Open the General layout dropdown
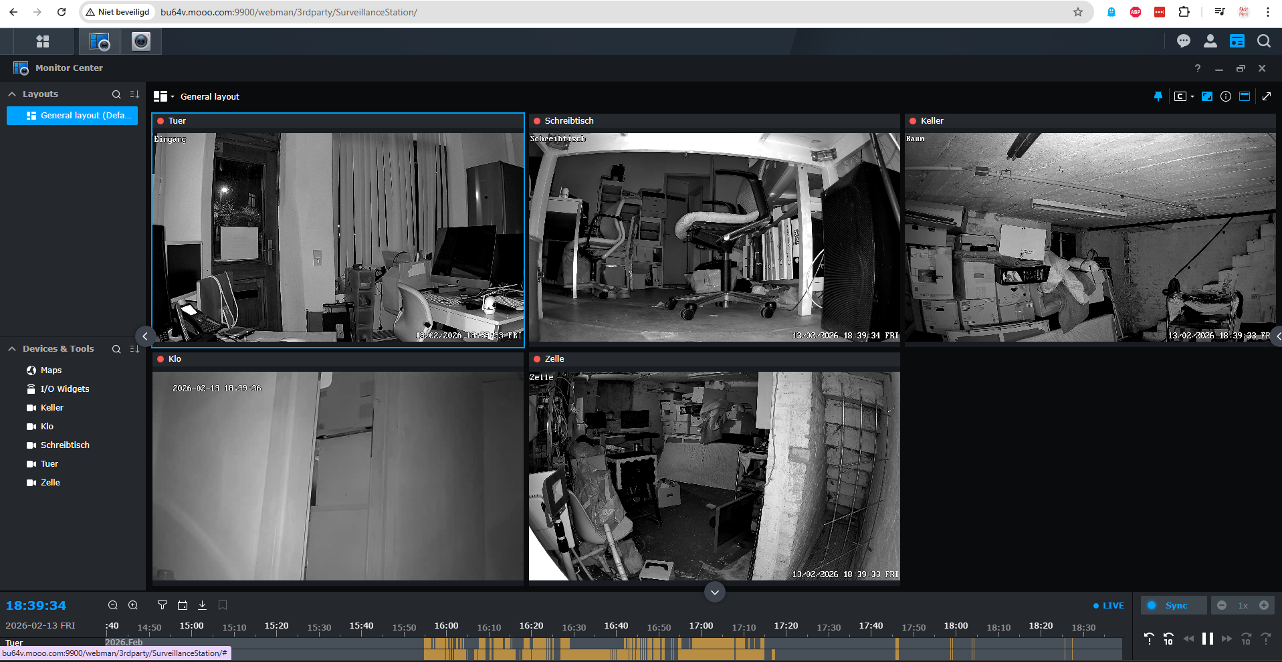The width and height of the screenshot is (1282, 662). click(x=164, y=96)
